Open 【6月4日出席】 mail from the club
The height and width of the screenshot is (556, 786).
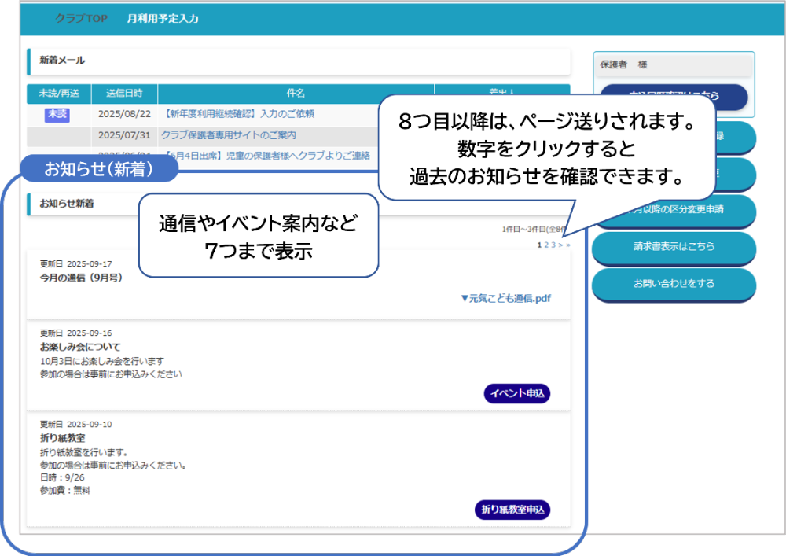tap(267, 156)
